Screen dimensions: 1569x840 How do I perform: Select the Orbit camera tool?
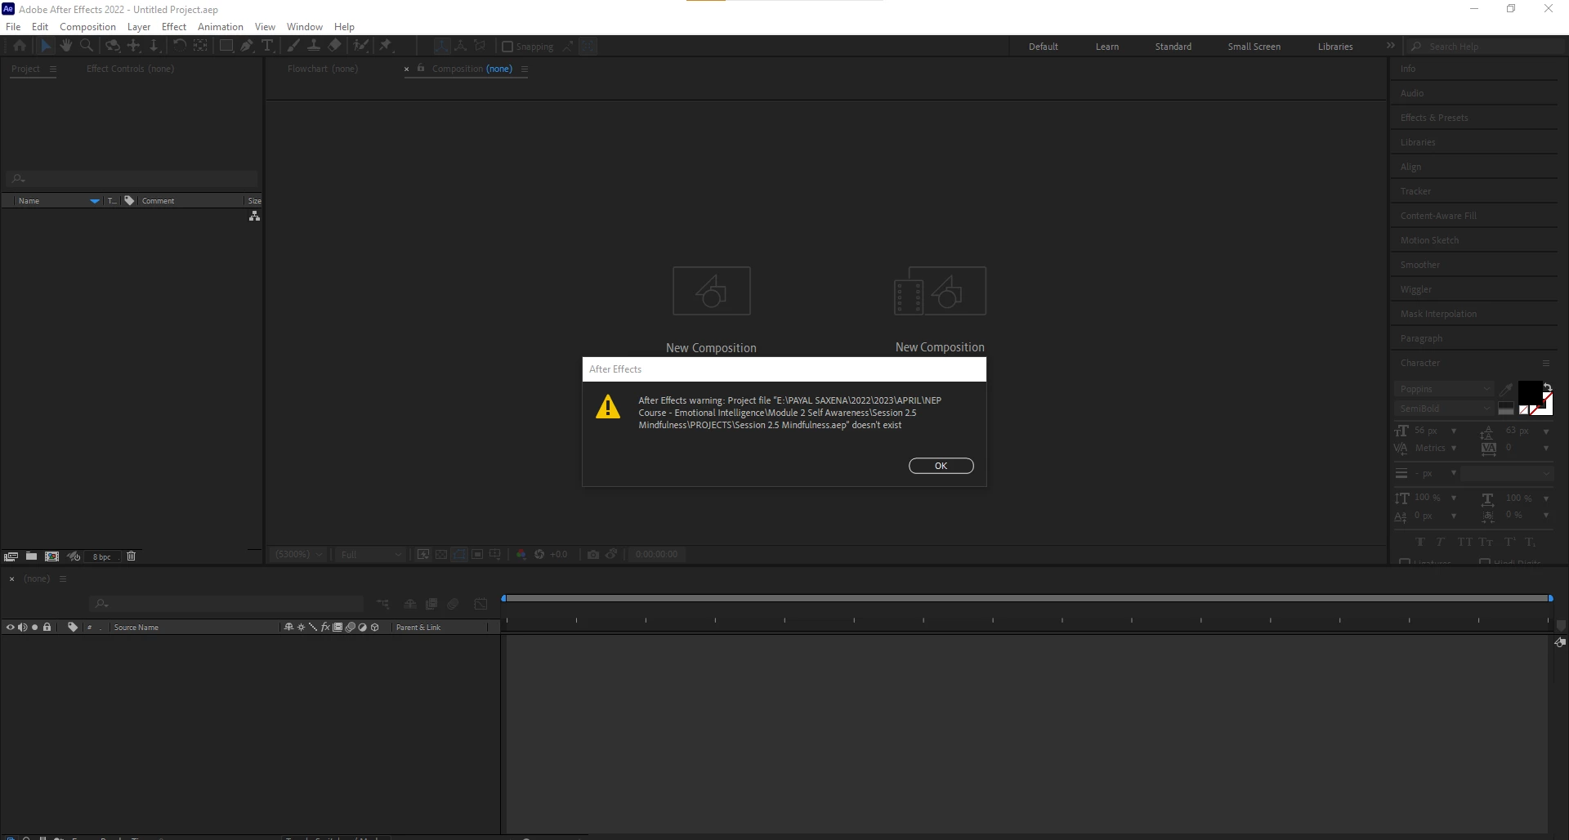tap(113, 46)
